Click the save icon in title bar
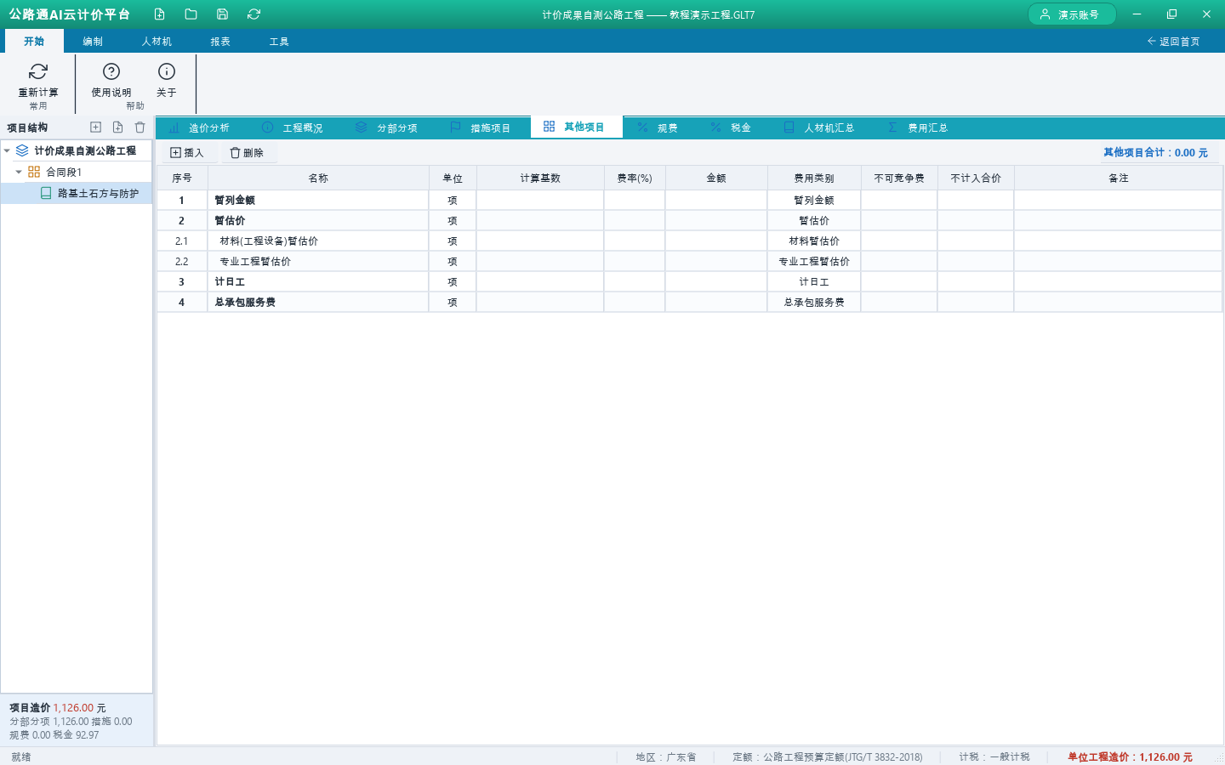 click(x=222, y=14)
